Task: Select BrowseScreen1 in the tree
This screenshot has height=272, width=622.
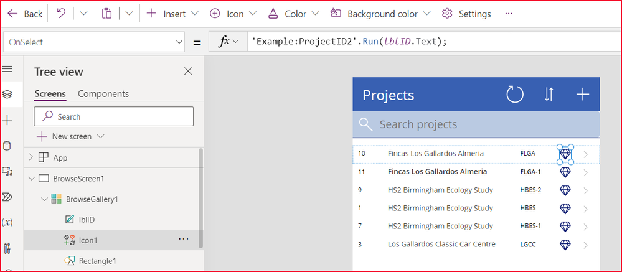Action: click(x=78, y=179)
